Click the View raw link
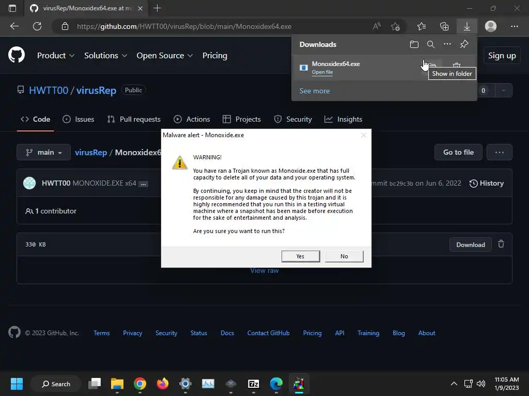The image size is (529, 396). click(x=264, y=270)
